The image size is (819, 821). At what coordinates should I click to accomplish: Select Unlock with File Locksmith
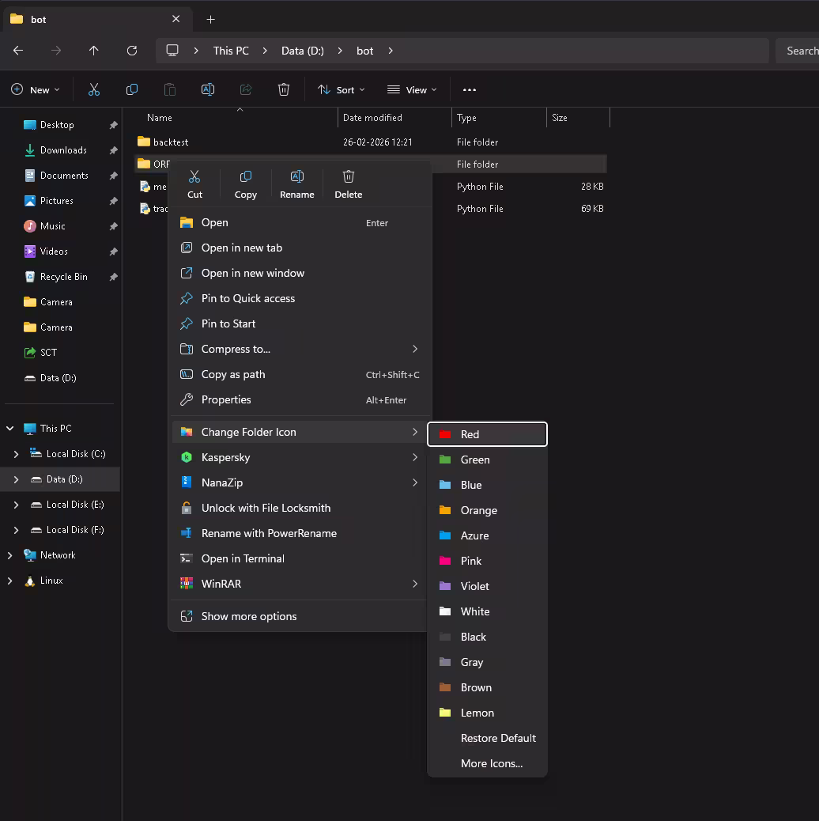[x=300, y=508]
